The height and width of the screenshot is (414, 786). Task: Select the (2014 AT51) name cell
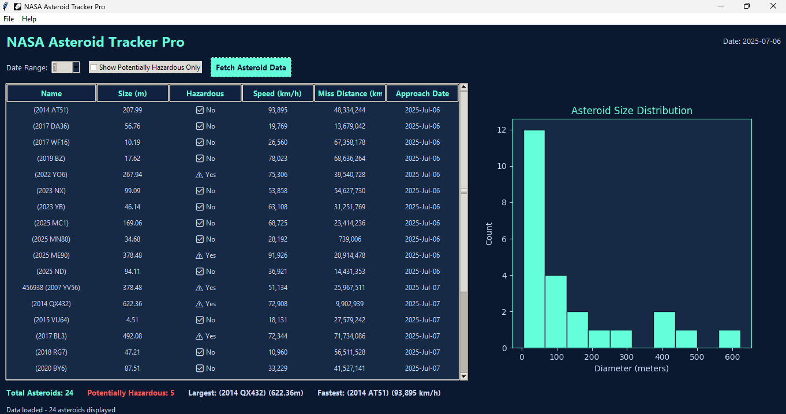(51, 110)
